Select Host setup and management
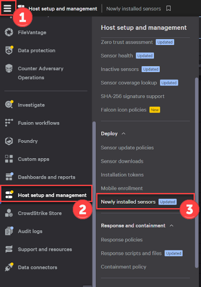201x287 pixels. [x=52, y=195]
